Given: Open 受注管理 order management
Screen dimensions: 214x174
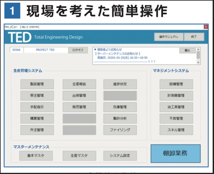Looking at the screenshot, I should (x=37, y=95).
